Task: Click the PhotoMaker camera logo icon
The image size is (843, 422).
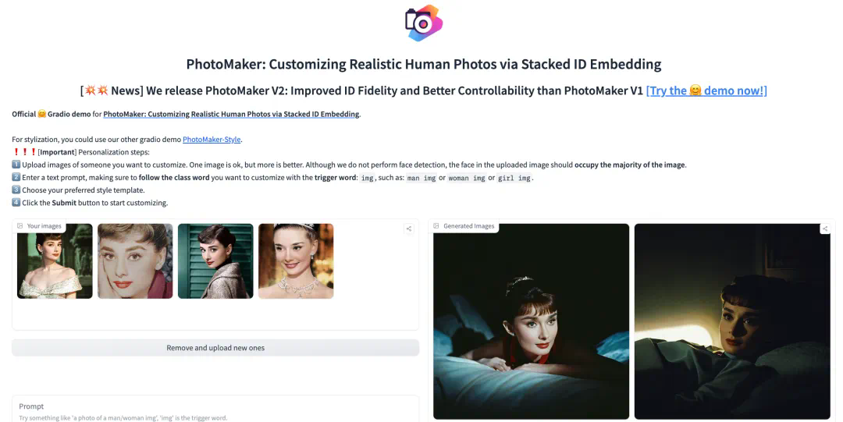Action: coord(424,23)
